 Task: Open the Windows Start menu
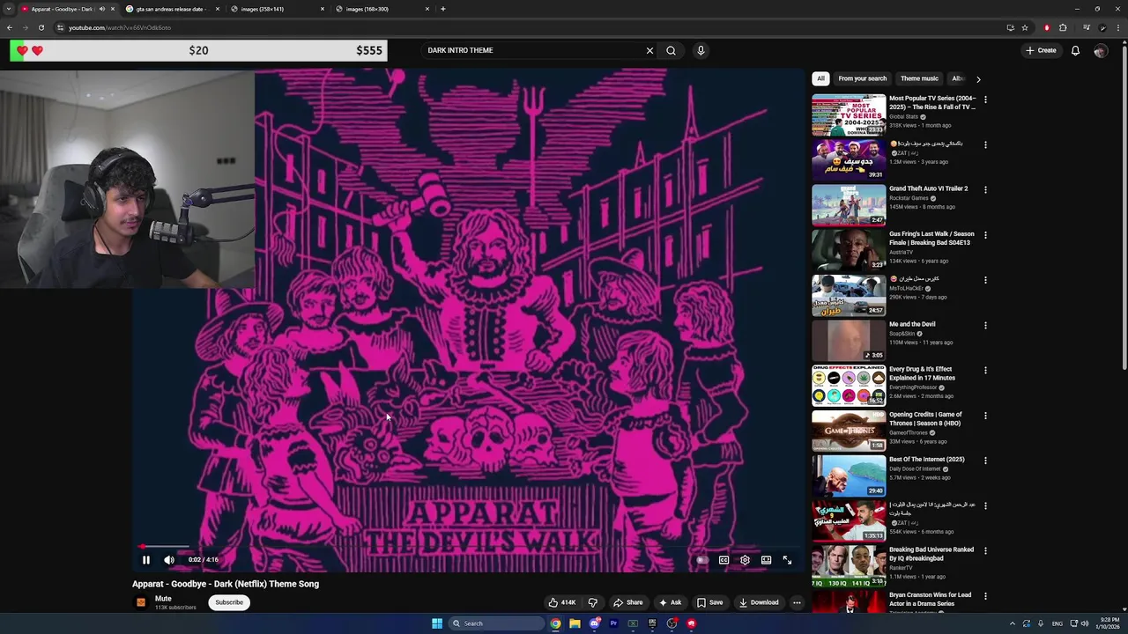[437, 623]
